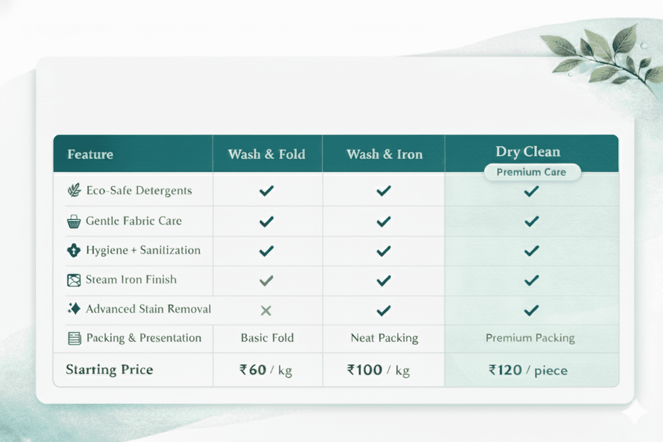Click the sparkle icon for Advanced Stain Removal
663x442 pixels.
74,309
